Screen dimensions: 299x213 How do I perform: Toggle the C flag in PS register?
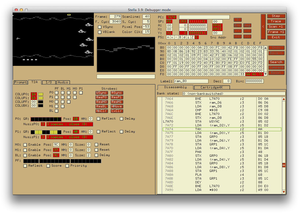[196, 37]
